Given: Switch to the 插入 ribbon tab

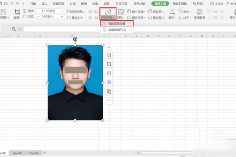Looking at the screenshot, I should point(44,4).
